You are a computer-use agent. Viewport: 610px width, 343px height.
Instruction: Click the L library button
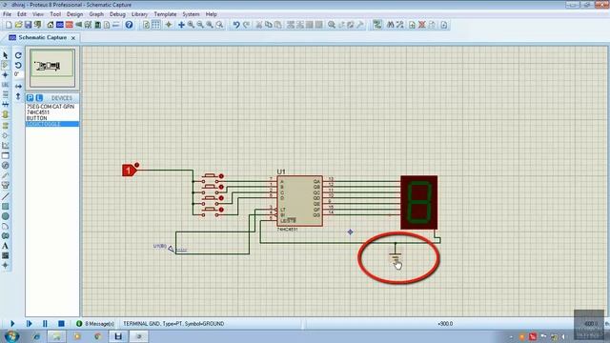(39, 98)
